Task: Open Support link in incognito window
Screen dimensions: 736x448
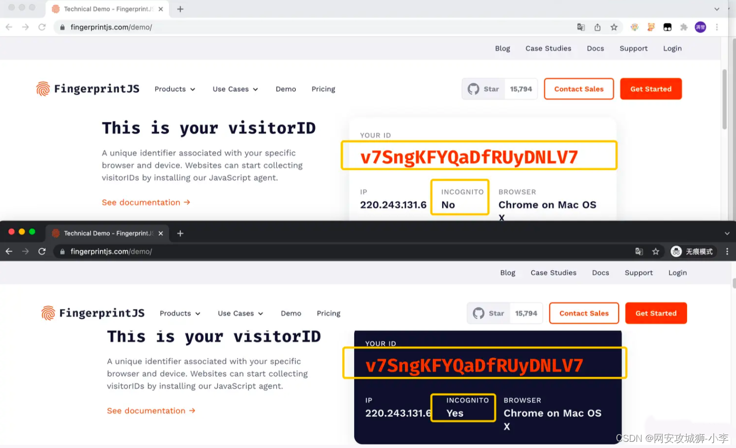Action: point(639,273)
